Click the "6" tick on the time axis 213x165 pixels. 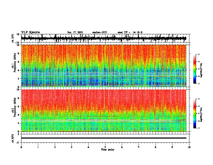tap(122, 147)
